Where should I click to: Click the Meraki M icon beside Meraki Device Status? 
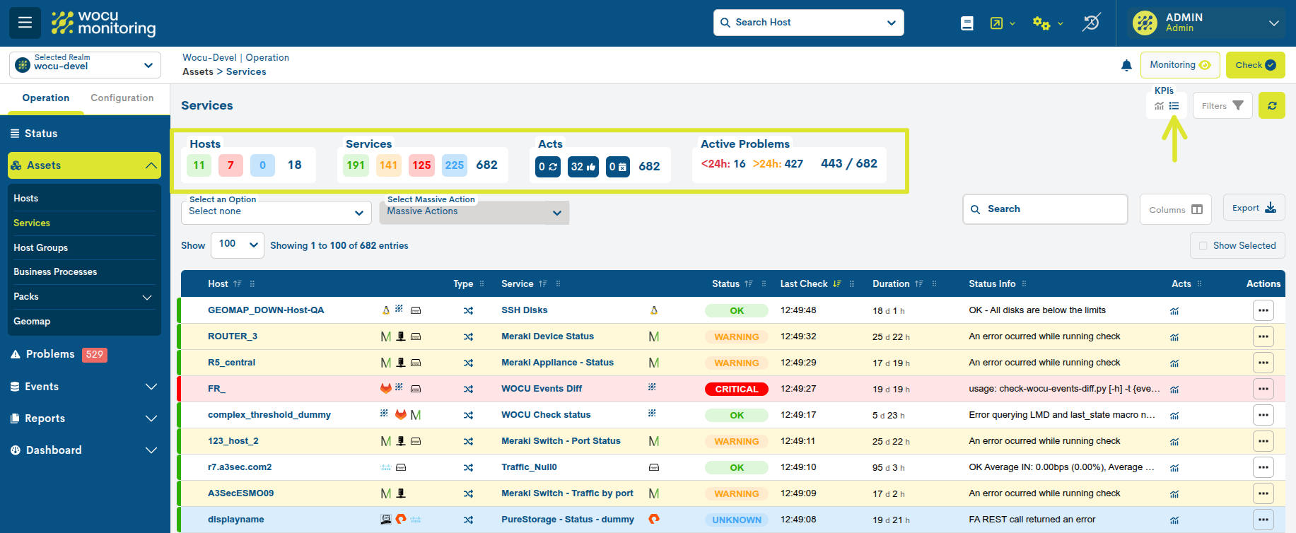pos(654,336)
